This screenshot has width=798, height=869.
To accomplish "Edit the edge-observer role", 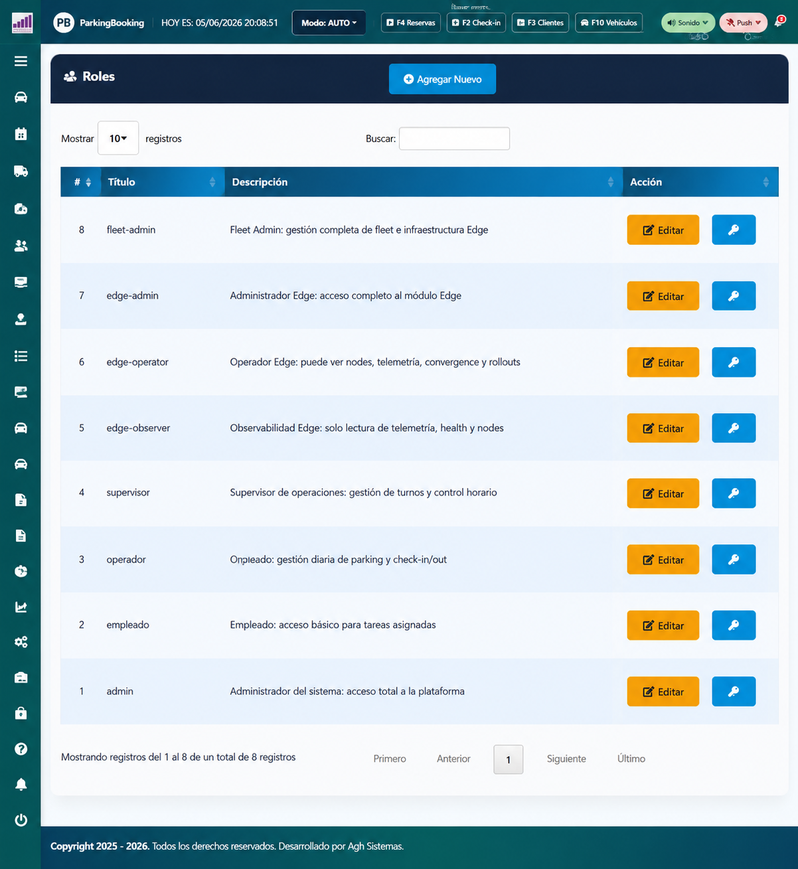I will [663, 428].
